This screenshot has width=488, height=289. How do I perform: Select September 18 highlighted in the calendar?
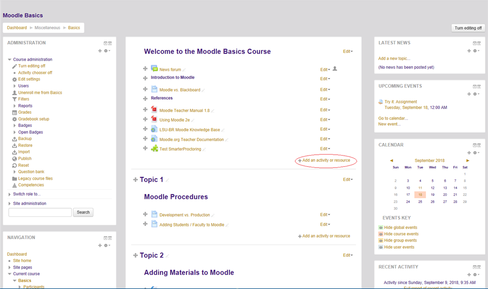point(420,194)
